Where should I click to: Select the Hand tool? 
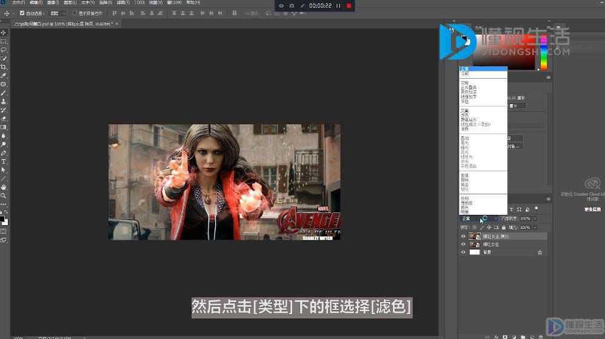4,187
